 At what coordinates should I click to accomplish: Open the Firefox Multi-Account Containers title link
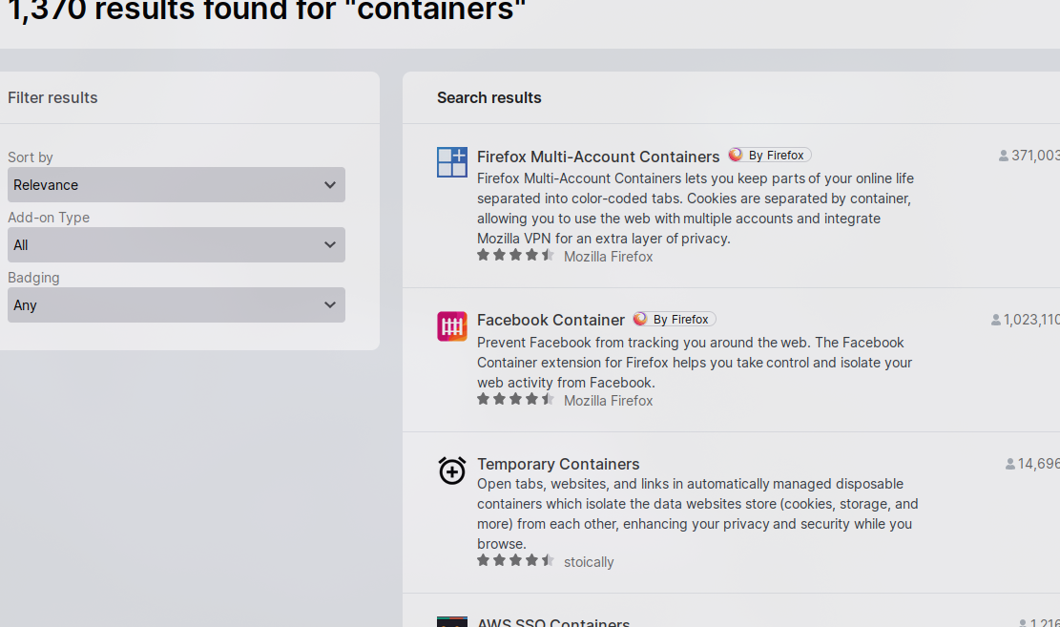click(x=598, y=157)
